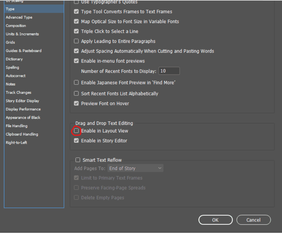Enable drag and drop in Layout View

(x=76, y=131)
